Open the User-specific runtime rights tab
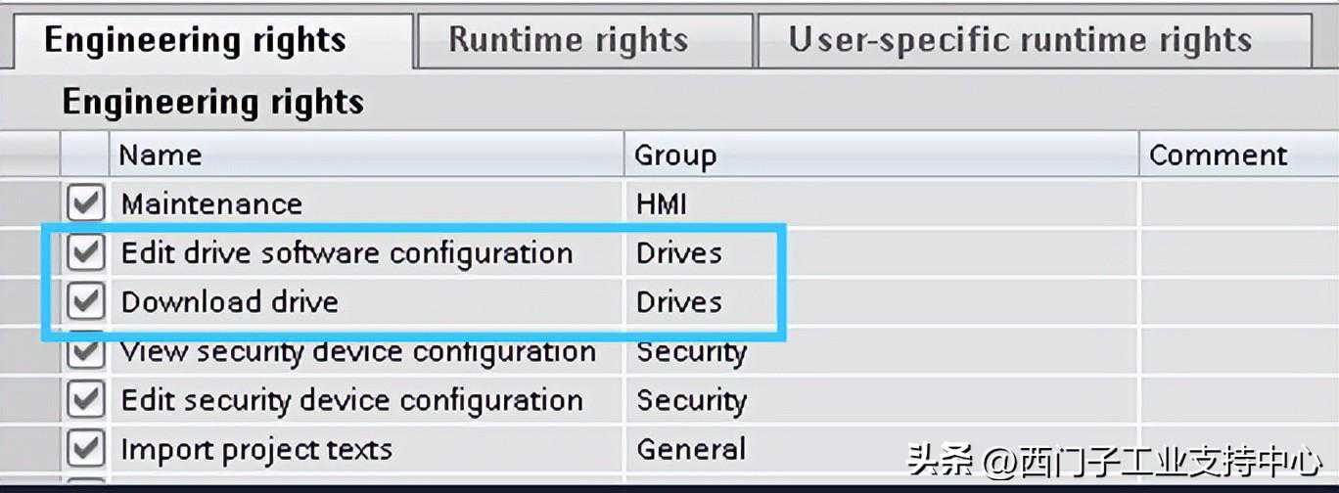The height and width of the screenshot is (493, 1339). tap(1020, 41)
